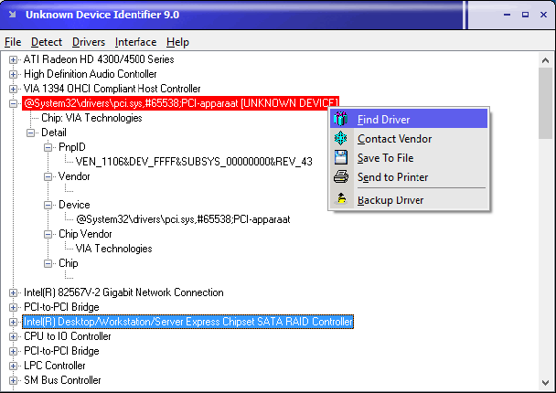Screen dimensions: 556x393
Task: Open the Interface menu
Action: click(x=135, y=42)
